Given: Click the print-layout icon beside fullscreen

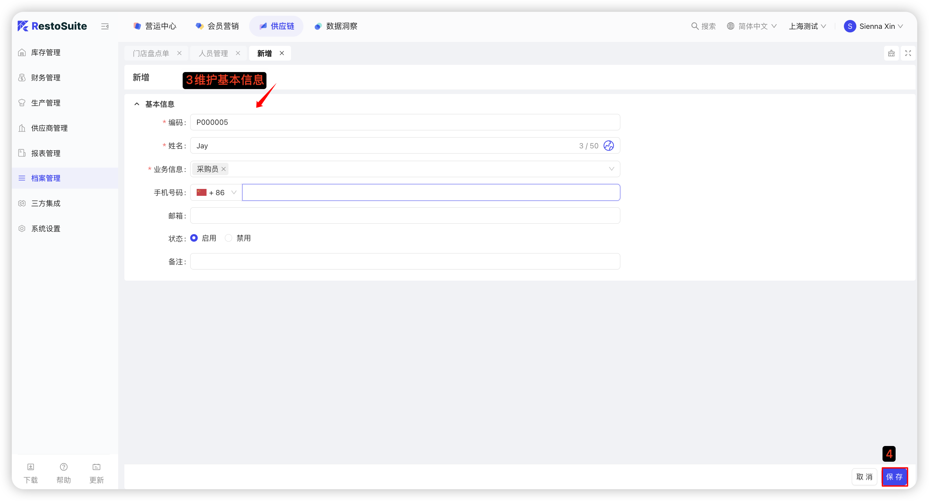Looking at the screenshot, I should 891,53.
